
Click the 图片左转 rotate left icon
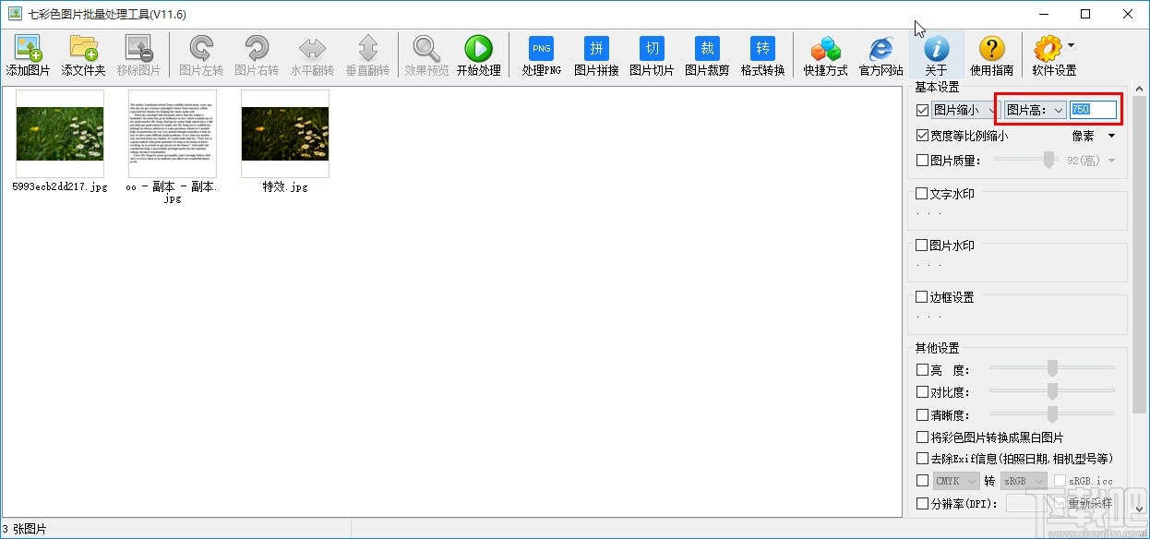click(x=201, y=55)
